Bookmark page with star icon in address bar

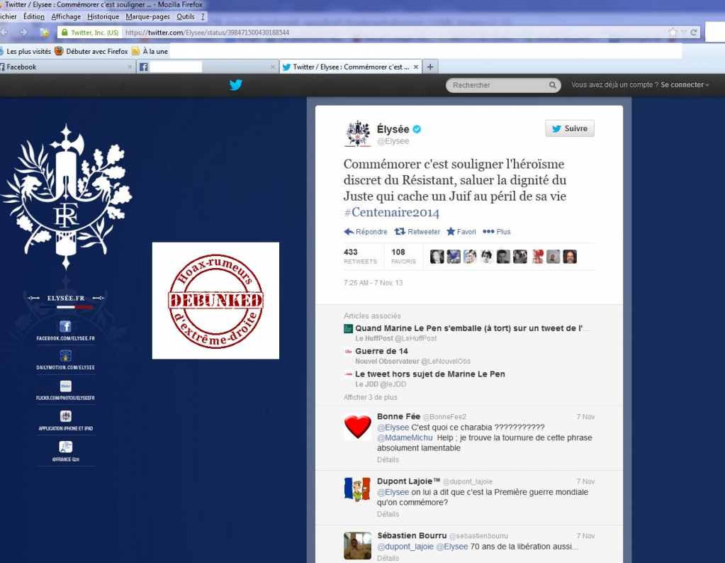pyautogui.click(x=673, y=32)
